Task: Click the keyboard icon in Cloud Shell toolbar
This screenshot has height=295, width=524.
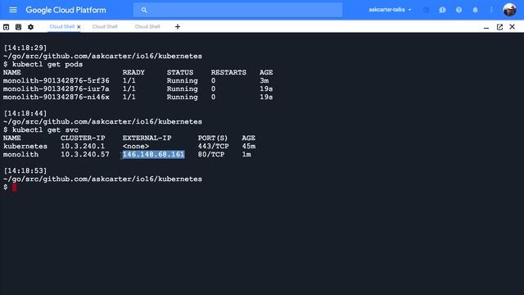Action: click(x=18, y=27)
